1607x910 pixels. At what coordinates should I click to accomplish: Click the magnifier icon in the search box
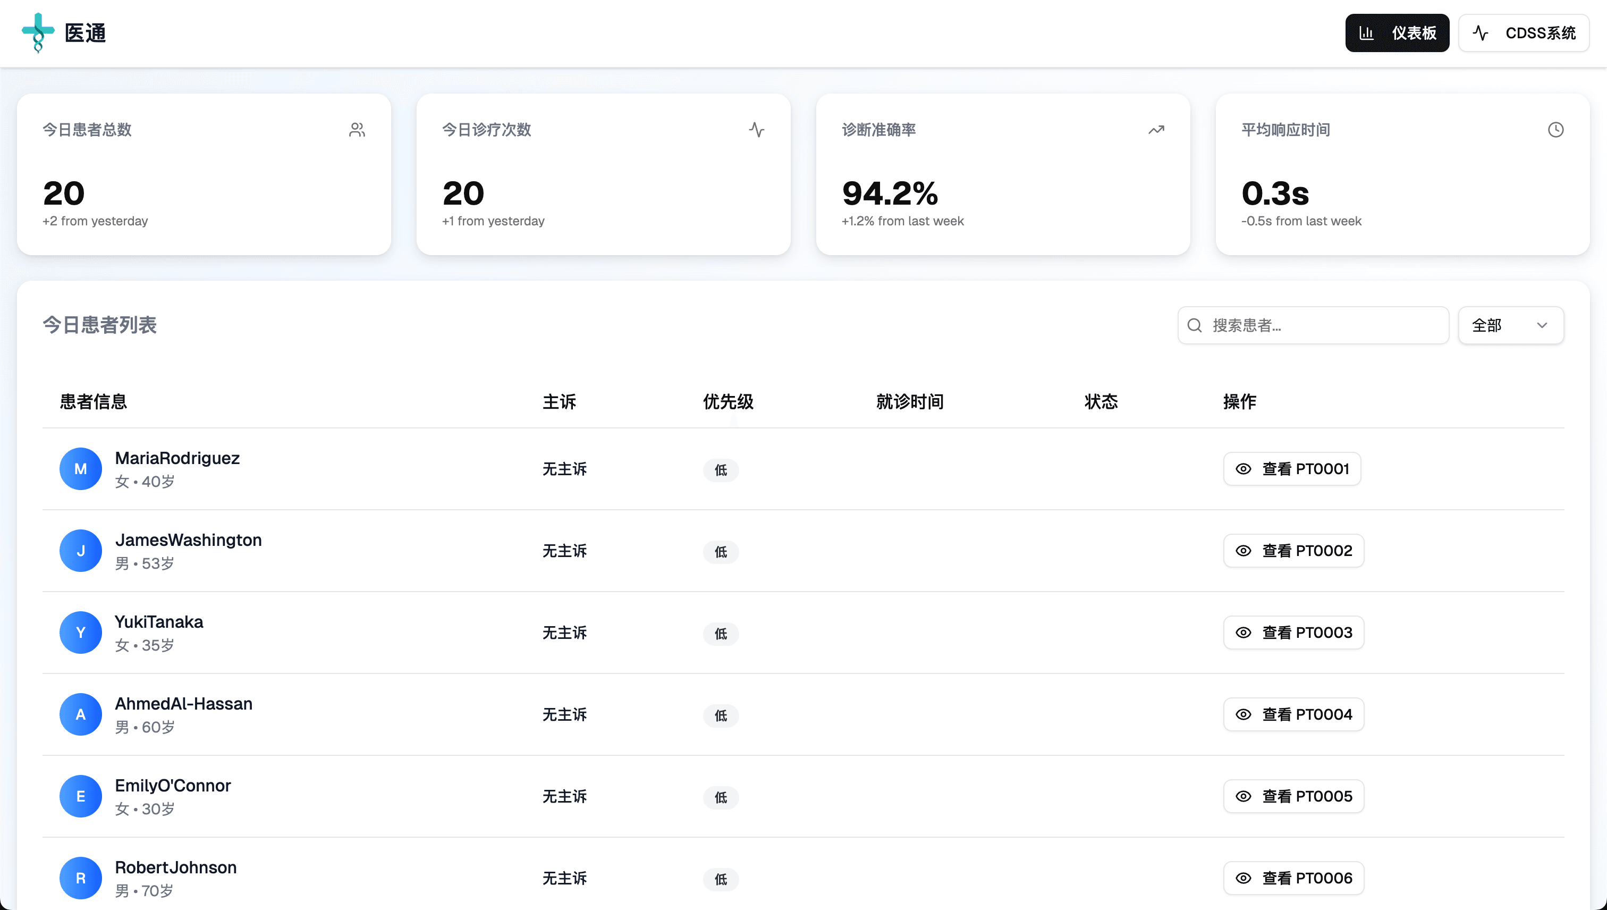1195,325
